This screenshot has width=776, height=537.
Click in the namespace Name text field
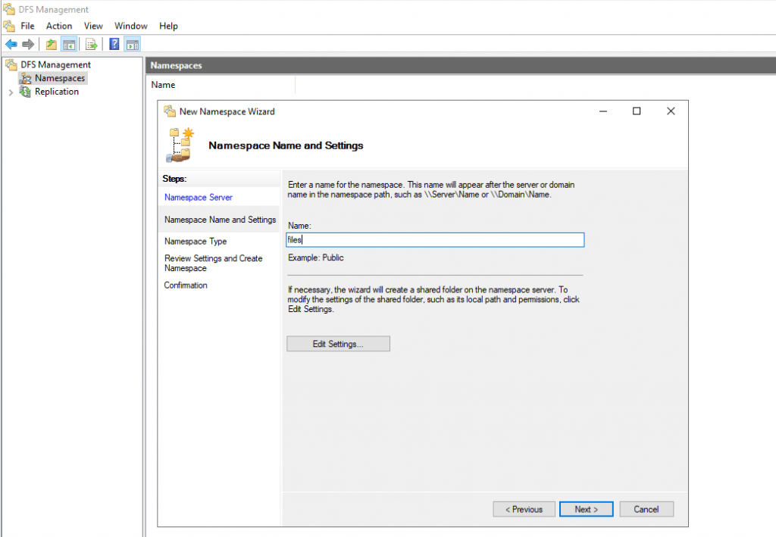435,240
